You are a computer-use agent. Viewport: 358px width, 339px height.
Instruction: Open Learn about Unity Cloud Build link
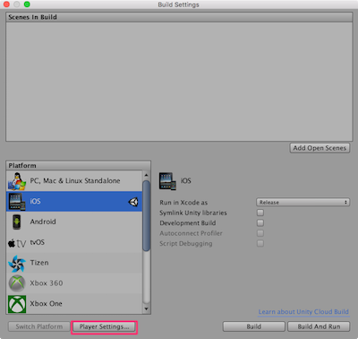click(x=303, y=312)
